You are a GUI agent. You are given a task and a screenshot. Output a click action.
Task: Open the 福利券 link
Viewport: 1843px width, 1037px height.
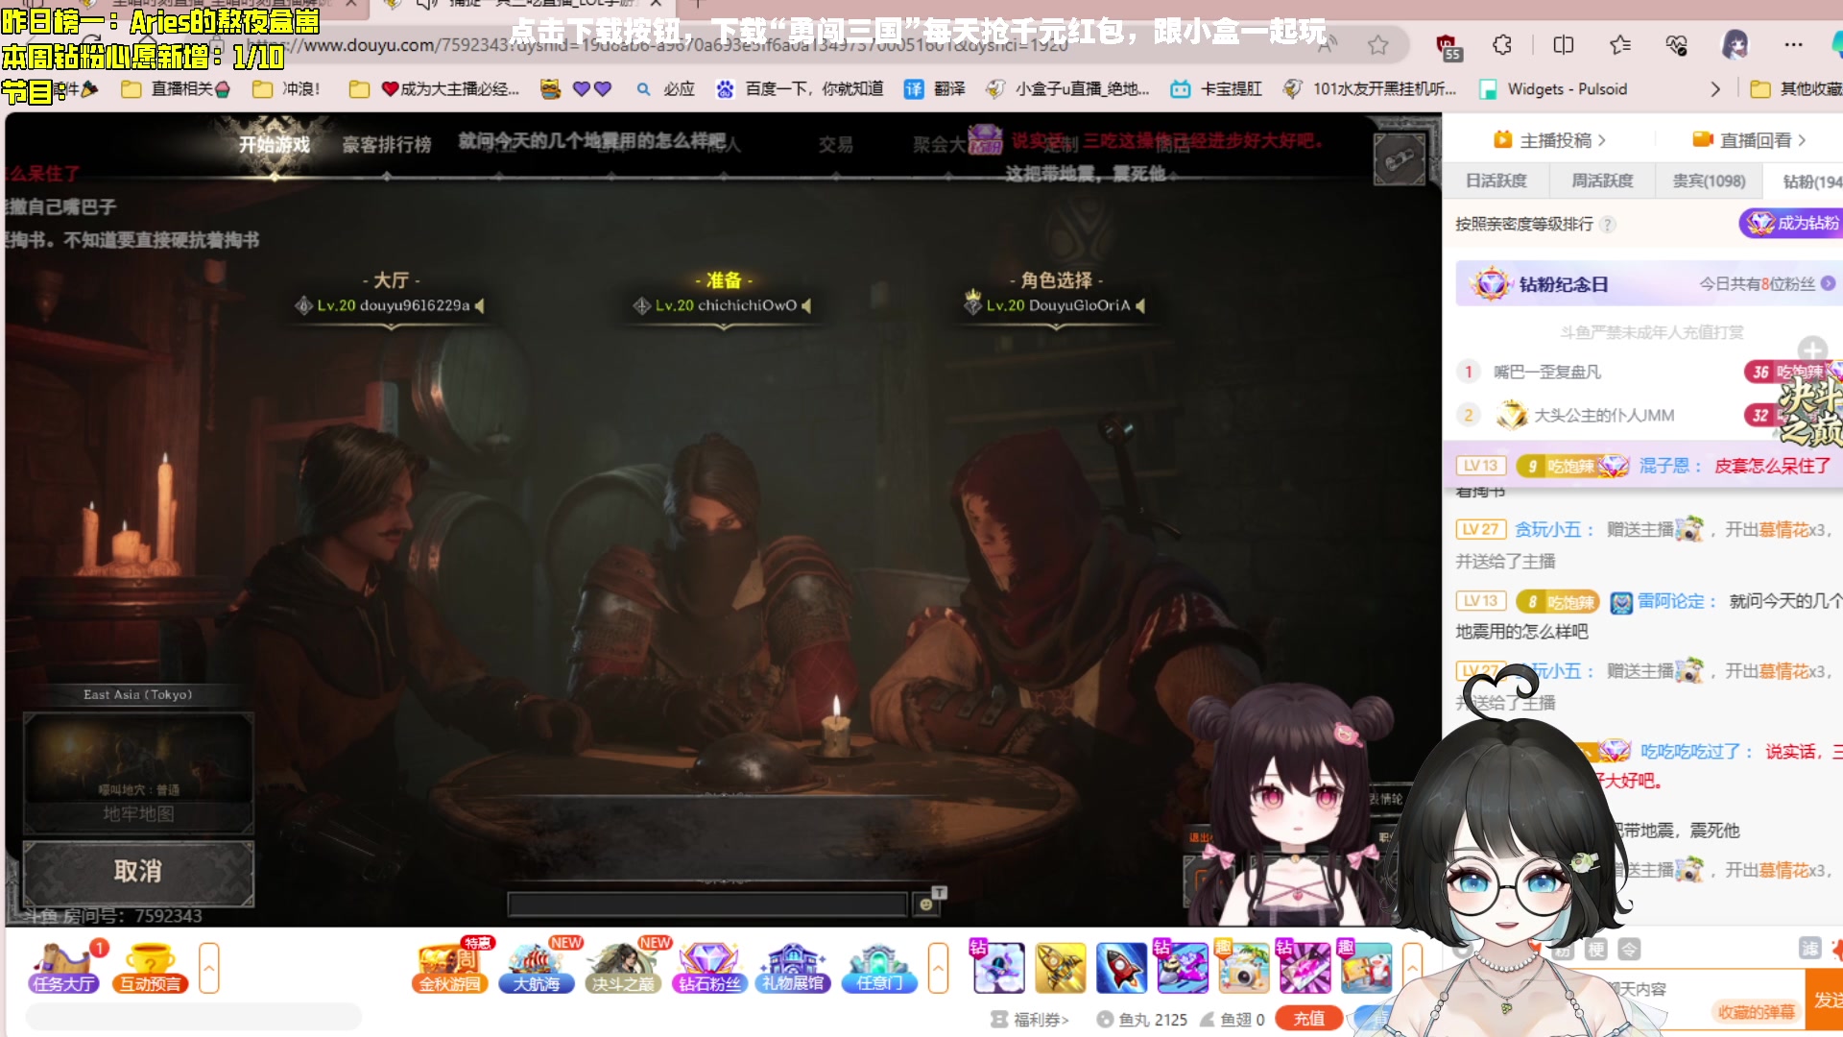[x=1031, y=1020]
